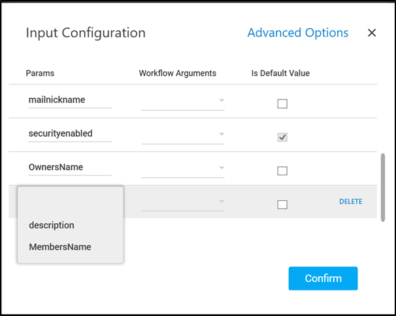
Task: Close the Input Configuration dialog
Action: [372, 33]
